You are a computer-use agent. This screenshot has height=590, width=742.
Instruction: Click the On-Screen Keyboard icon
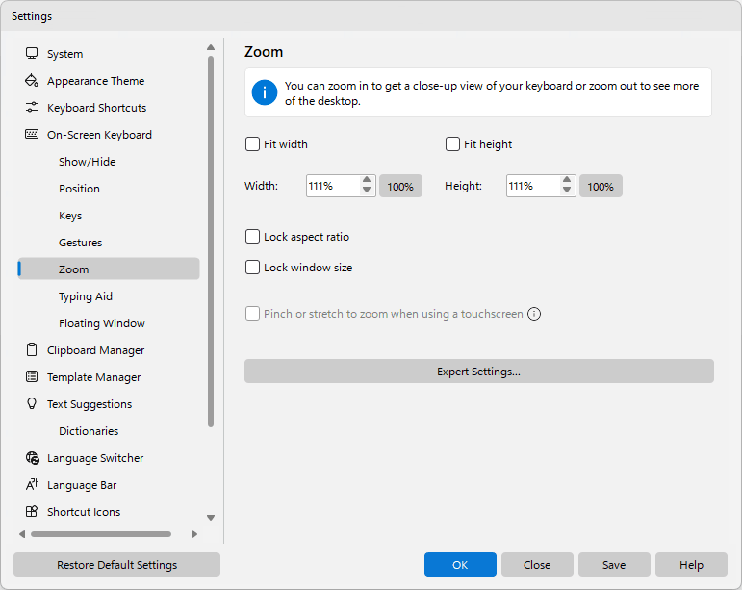[x=32, y=134]
